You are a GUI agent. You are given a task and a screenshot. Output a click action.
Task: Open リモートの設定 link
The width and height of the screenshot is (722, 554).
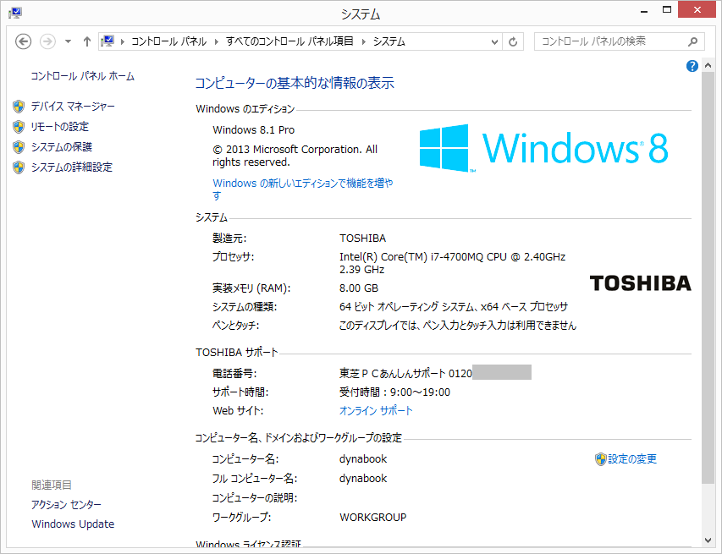pos(59,127)
